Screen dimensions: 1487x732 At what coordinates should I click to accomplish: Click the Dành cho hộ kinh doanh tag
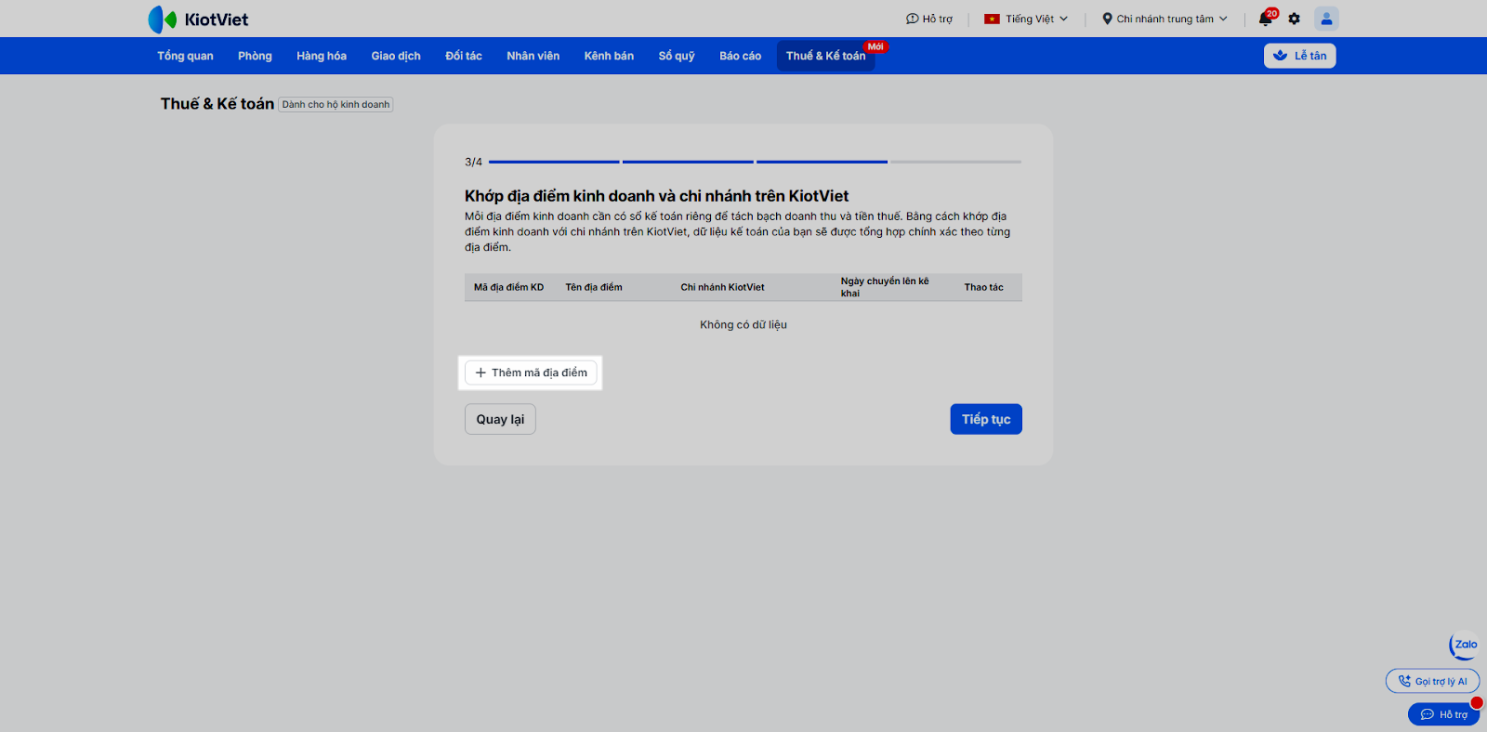(336, 104)
